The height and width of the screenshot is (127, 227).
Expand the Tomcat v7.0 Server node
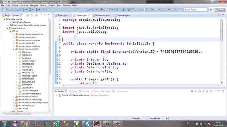click(57, 95)
